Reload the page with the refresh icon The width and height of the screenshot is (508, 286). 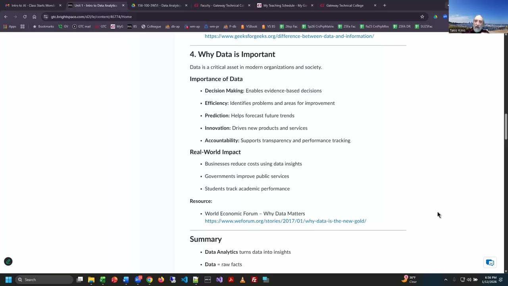click(x=25, y=17)
